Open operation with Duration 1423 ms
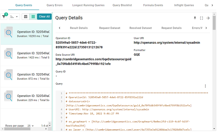 [26, 55]
